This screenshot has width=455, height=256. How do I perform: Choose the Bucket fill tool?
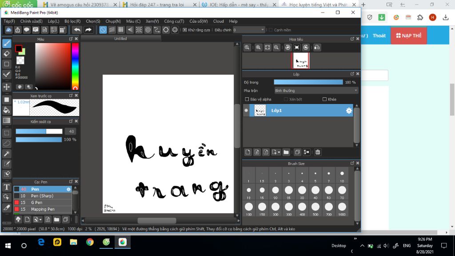(7, 110)
